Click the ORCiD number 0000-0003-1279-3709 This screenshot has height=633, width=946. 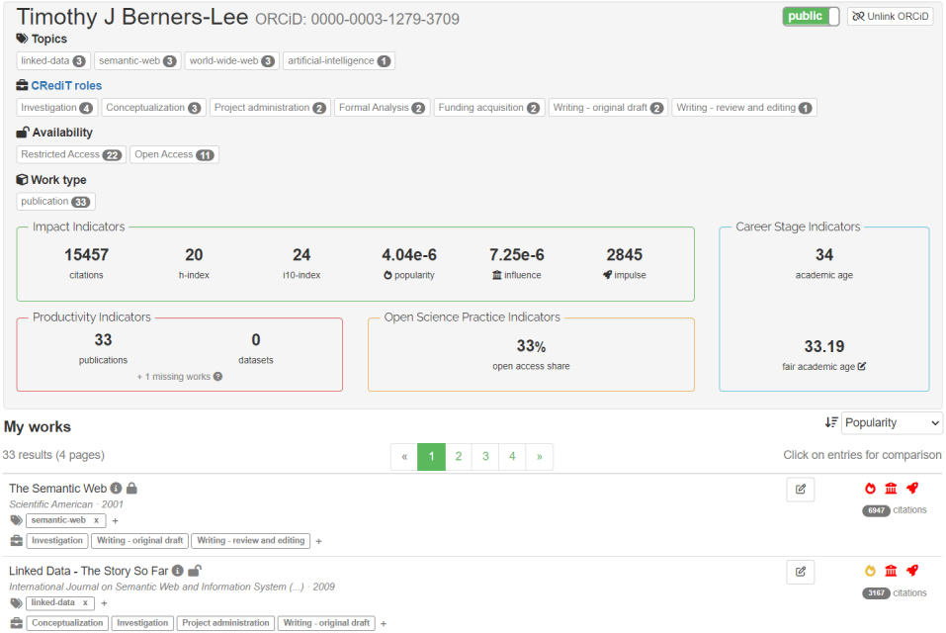pos(385,20)
